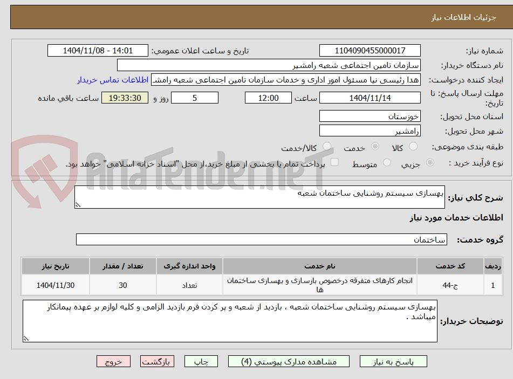Click the واحد اندازه گیری column header
The image size is (513, 379).
tap(189, 266)
